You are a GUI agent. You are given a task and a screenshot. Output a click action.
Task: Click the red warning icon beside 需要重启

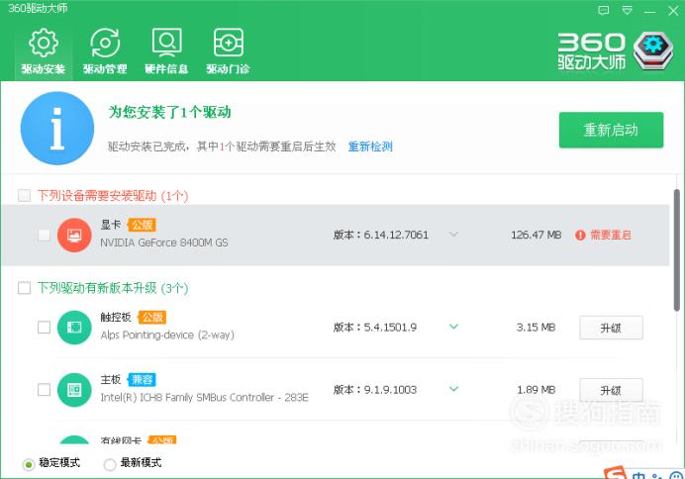point(580,236)
